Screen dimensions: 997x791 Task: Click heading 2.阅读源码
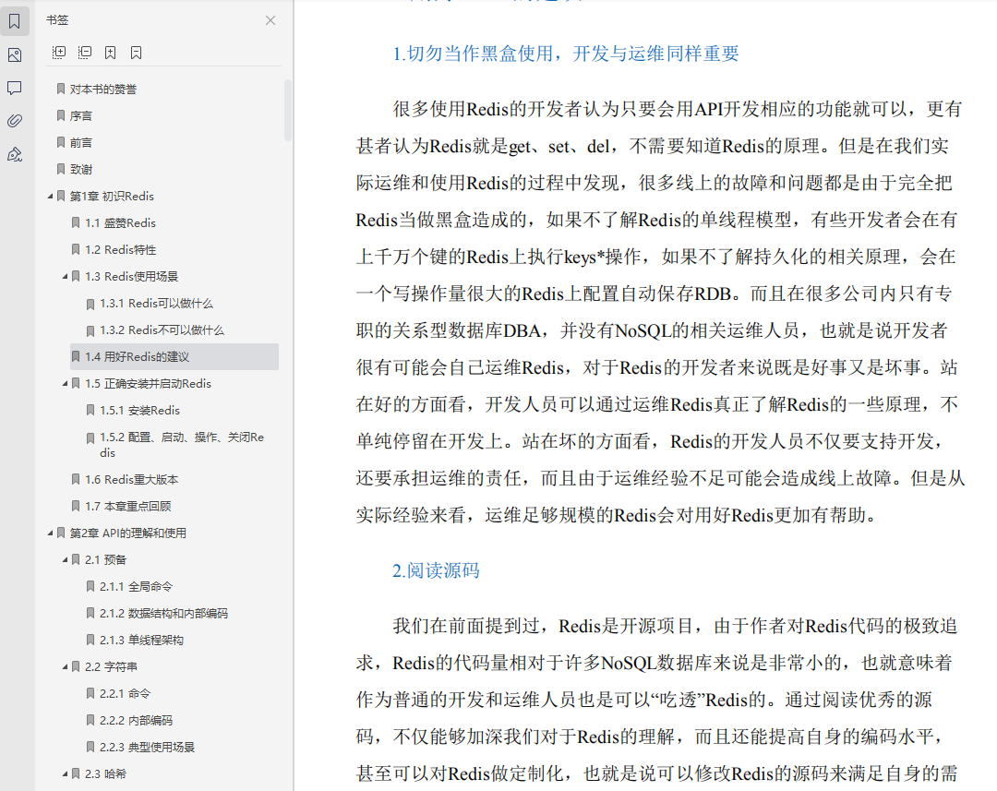pyautogui.click(x=436, y=570)
